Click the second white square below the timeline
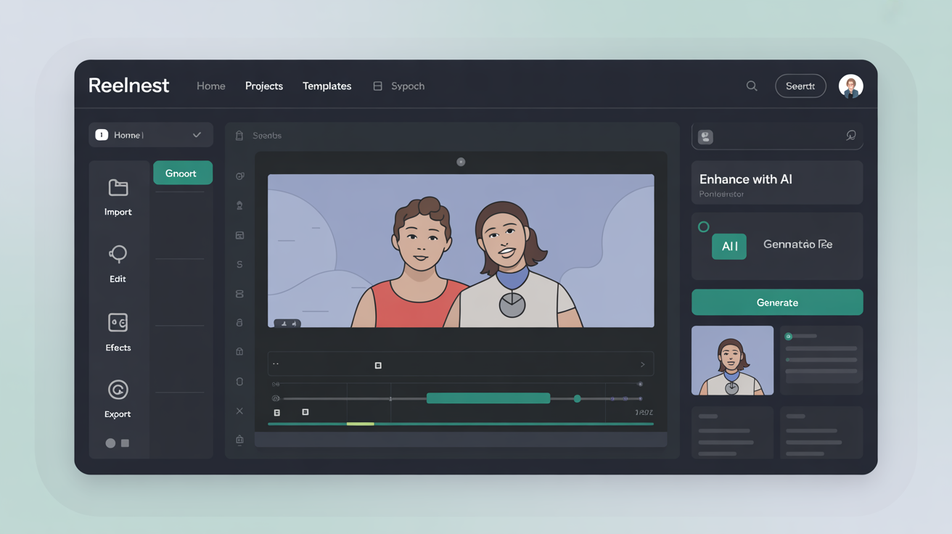Image resolution: width=952 pixels, height=534 pixels. 305,411
